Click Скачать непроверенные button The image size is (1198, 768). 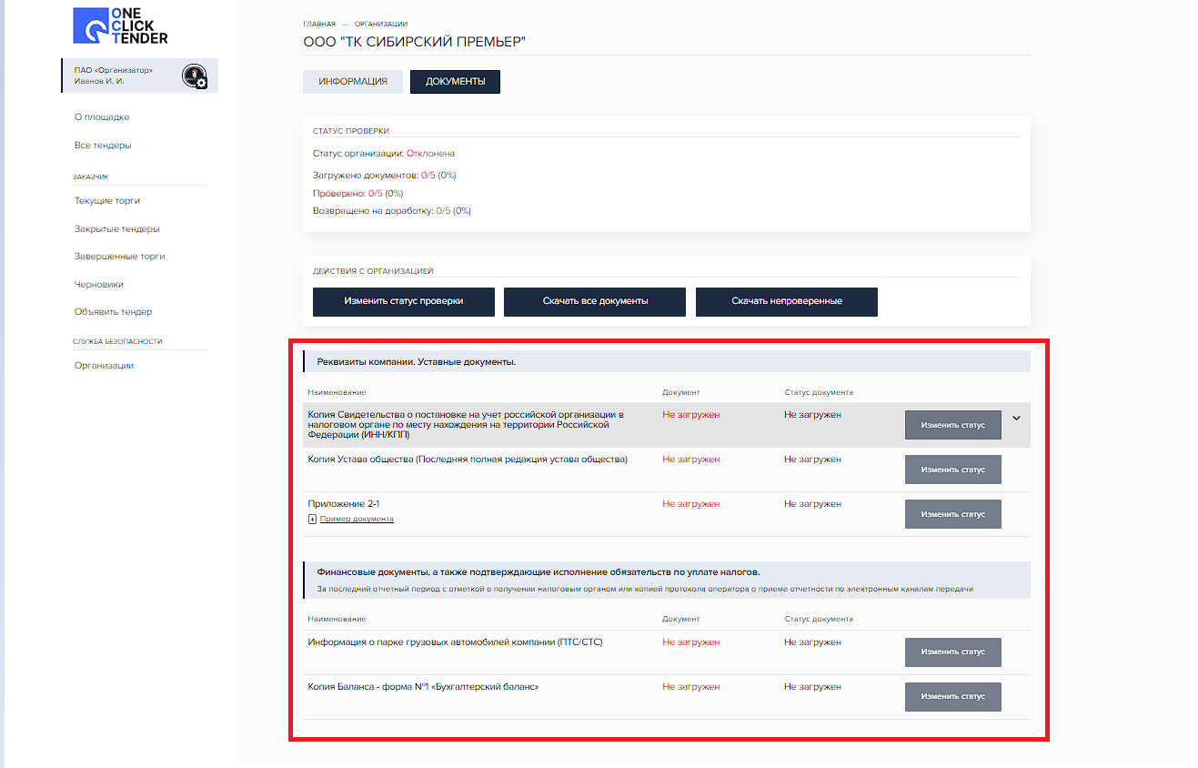pyautogui.click(x=786, y=301)
